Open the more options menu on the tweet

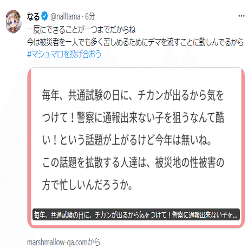coord(241,16)
